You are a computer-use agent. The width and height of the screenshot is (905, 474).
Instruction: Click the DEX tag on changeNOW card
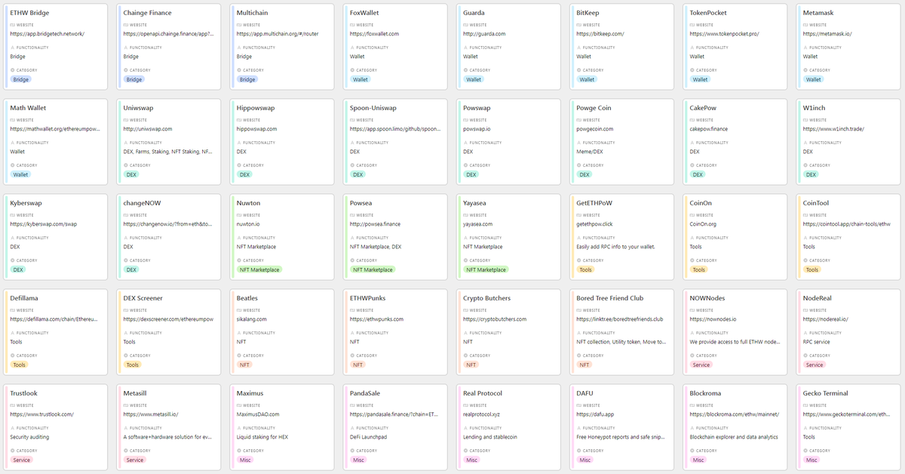(x=132, y=269)
